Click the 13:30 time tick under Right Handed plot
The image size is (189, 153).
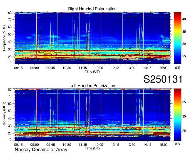[131, 68]
